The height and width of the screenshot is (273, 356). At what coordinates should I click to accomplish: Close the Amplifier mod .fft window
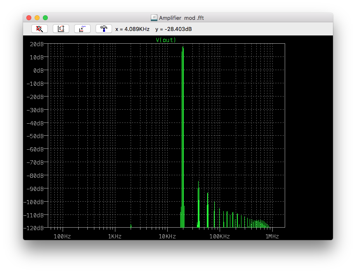[29, 18]
